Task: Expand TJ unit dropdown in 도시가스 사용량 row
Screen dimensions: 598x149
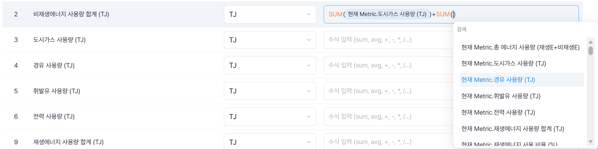Action: point(270,40)
